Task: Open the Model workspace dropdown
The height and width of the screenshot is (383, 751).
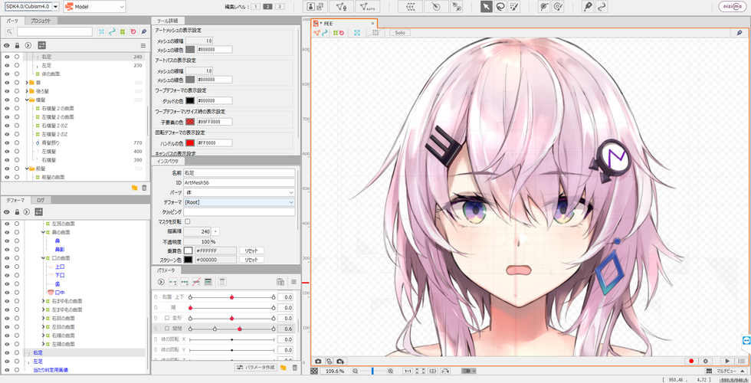Action: [x=94, y=7]
